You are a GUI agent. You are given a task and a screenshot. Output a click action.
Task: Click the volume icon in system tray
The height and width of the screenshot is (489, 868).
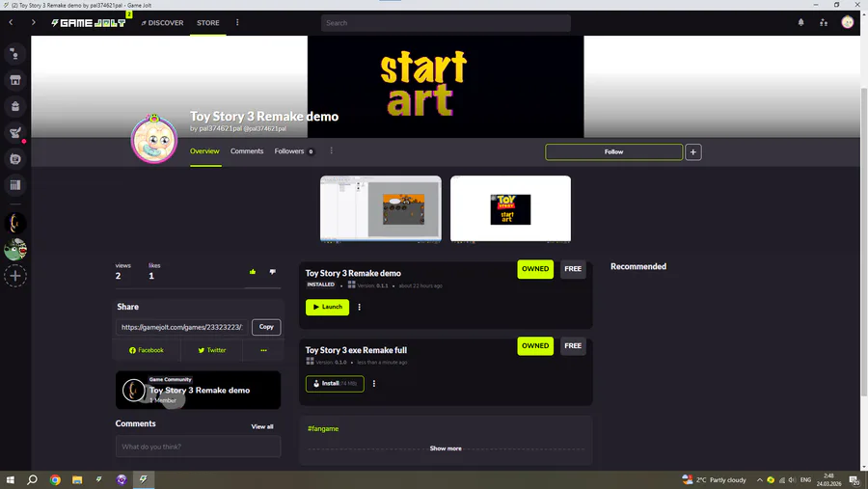(792, 480)
